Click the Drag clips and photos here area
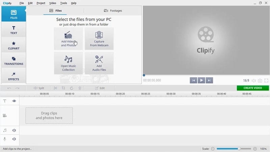Viewport: 270px width, 152px height. pos(49,116)
